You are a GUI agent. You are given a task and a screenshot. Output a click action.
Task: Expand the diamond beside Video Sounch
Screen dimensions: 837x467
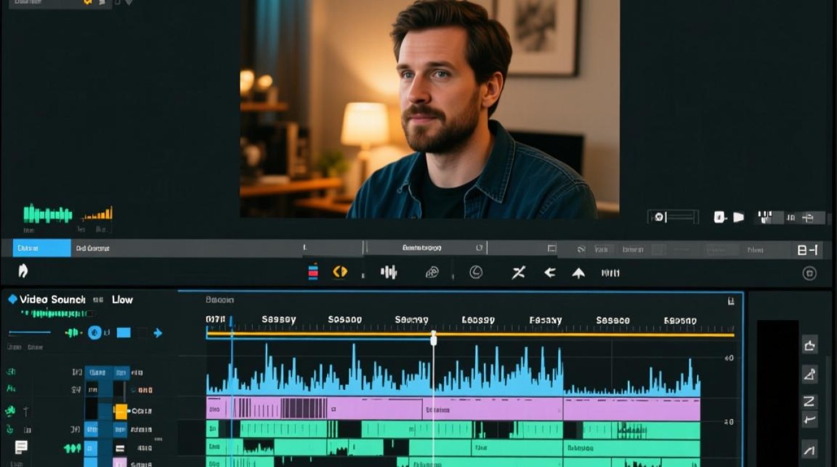click(x=12, y=300)
